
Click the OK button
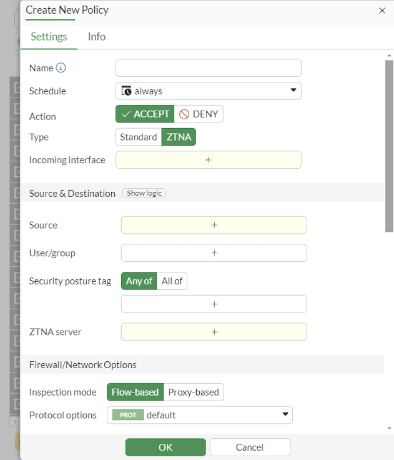point(165,447)
